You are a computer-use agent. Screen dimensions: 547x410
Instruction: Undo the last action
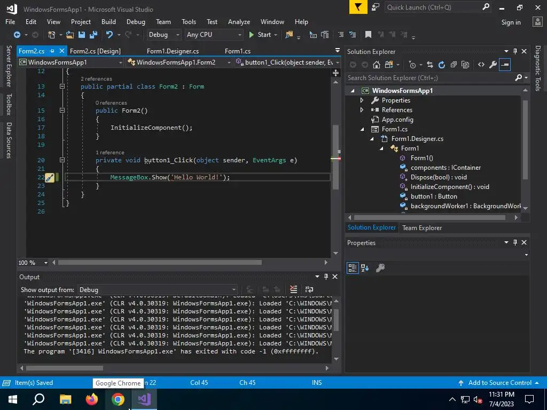click(x=110, y=35)
